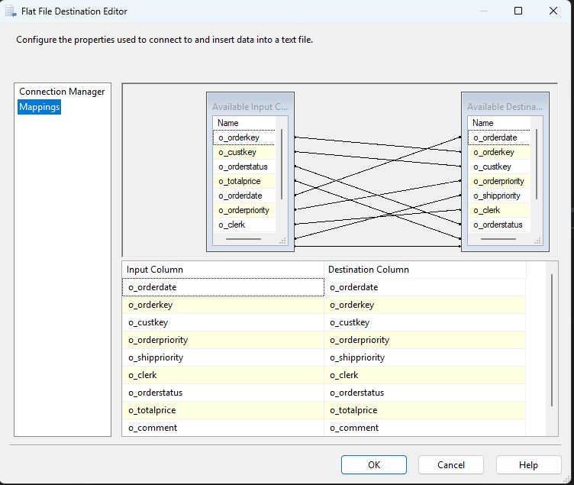Viewport: 574px width, 485px height.
Task: Select o_orderpriority in Available Destination Columns
Action: (498, 181)
